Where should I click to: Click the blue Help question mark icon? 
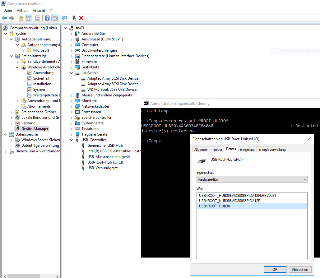tap(48, 18)
